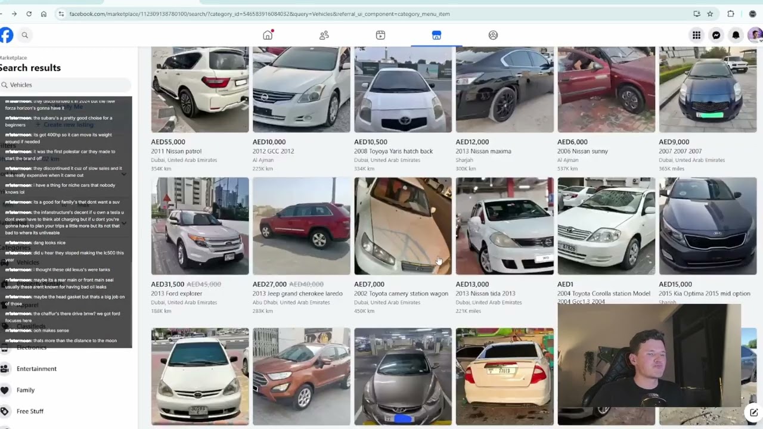Open the AED9,000 2007 listing photo
The height and width of the screenshot is (429, 763).
[708, 89]
